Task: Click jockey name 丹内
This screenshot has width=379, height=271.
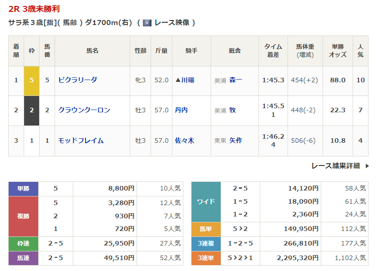Action: point(181,110)
